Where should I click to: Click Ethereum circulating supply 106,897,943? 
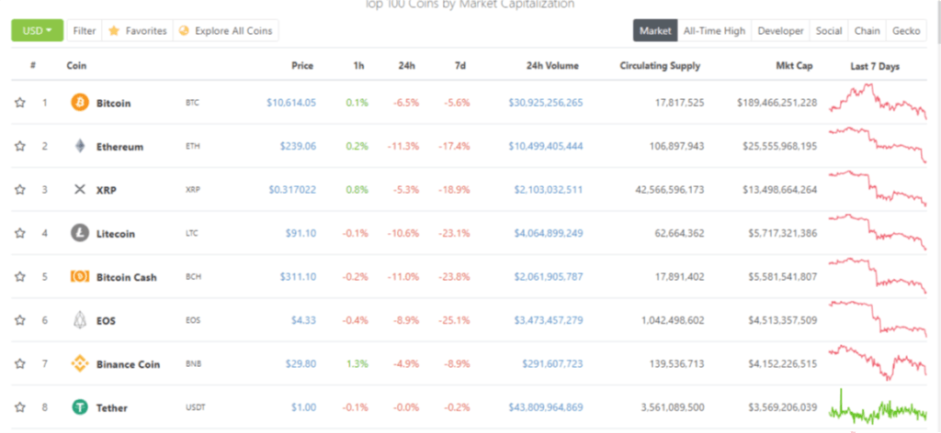675,146
